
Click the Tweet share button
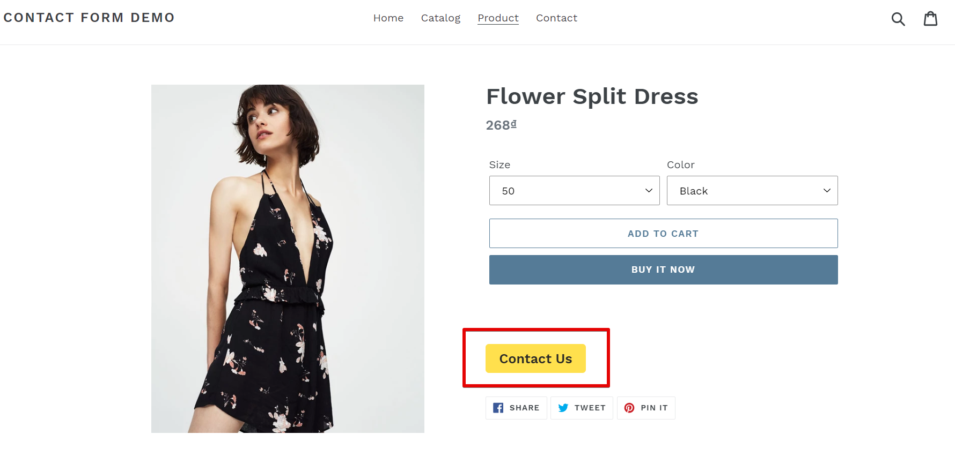[582, 408]
